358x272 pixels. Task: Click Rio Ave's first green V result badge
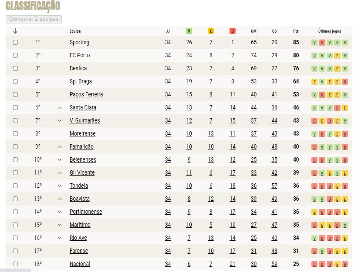click(x=314, y=238)
